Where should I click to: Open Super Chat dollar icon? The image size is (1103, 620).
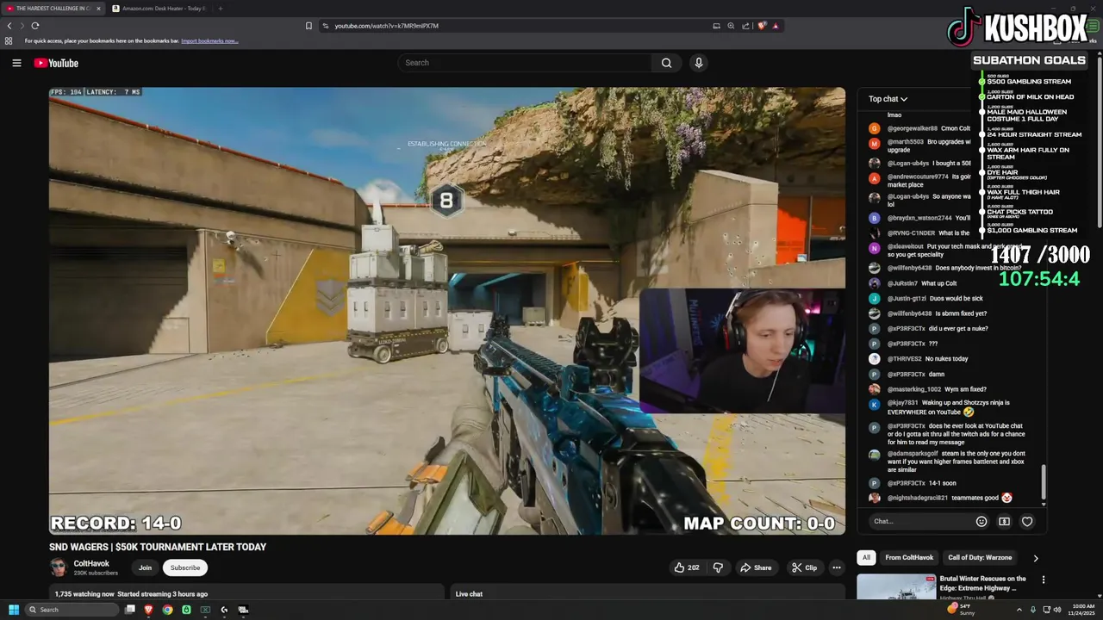[x=1004, y=521]
